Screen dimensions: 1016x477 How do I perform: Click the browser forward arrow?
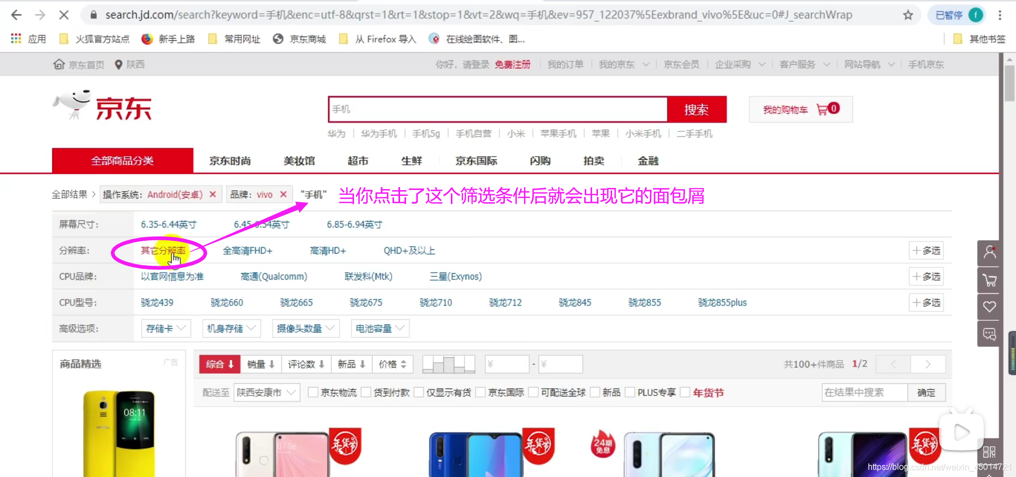click(x=40, y=15)
